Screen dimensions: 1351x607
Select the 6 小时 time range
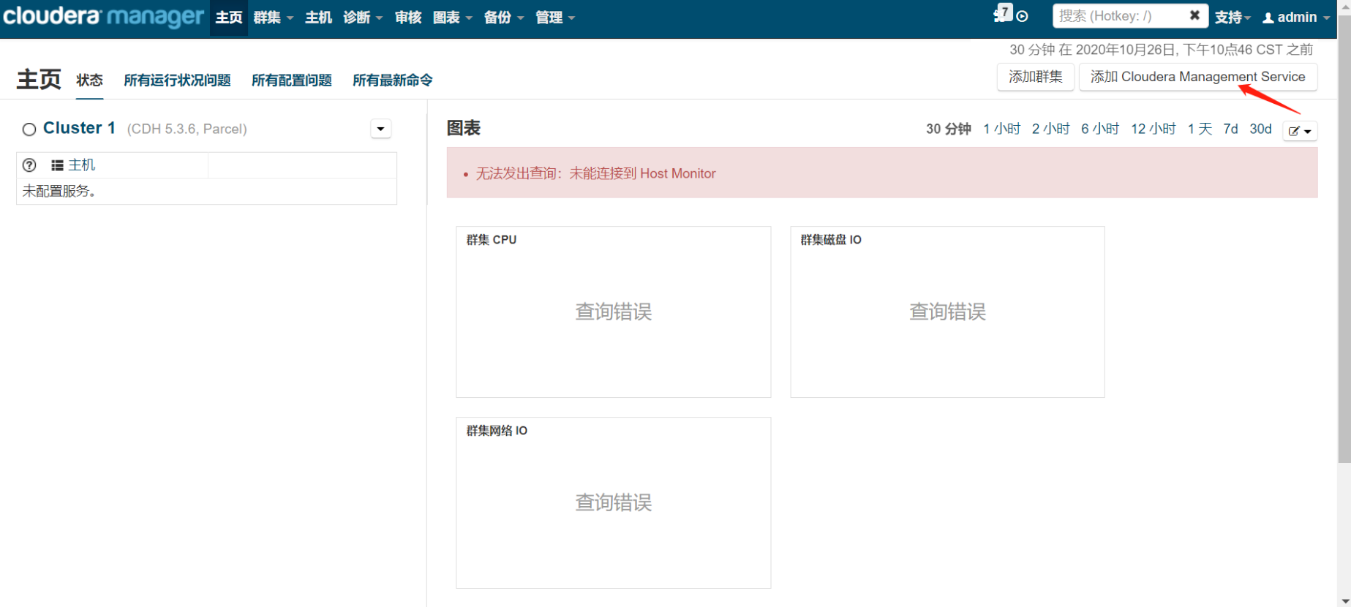pyautogui.click(x=1100, y=129)
